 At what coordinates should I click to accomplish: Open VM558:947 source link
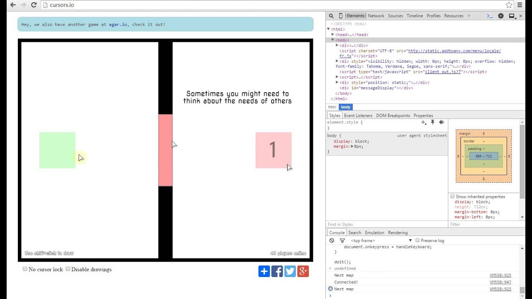500,282
